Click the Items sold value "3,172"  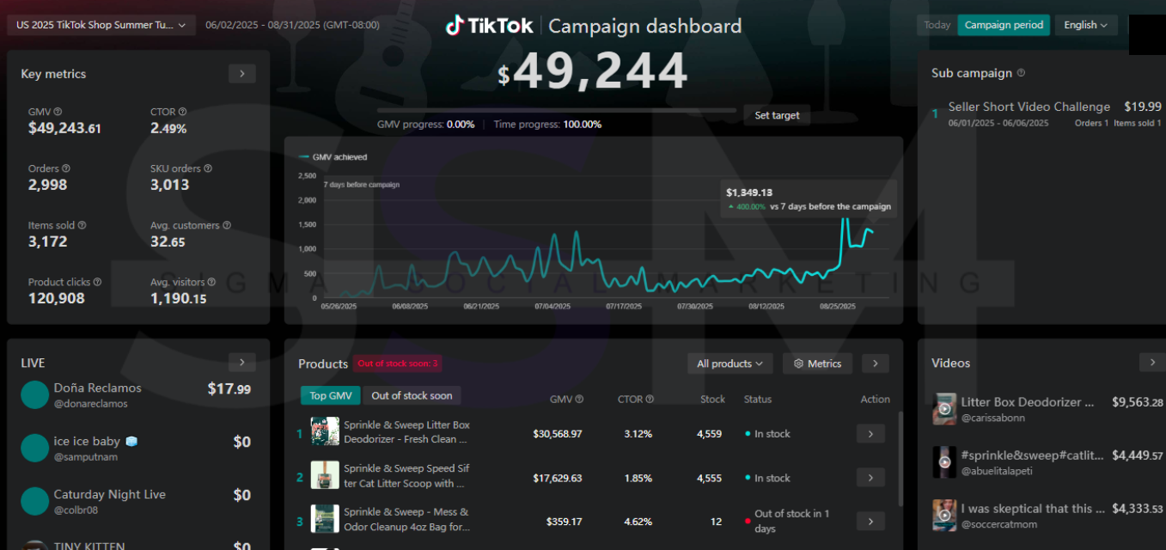[48, 241]
